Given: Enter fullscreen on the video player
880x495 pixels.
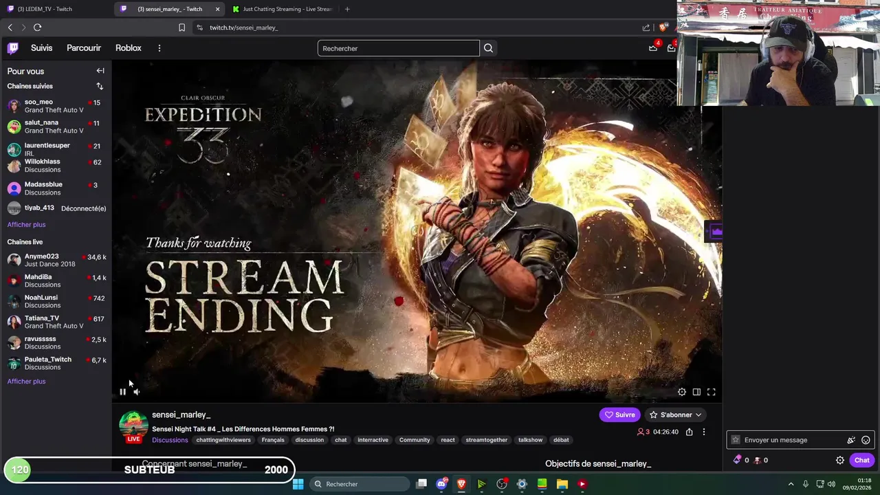Looking at the screenshot, I should click(x=712, y=392).
